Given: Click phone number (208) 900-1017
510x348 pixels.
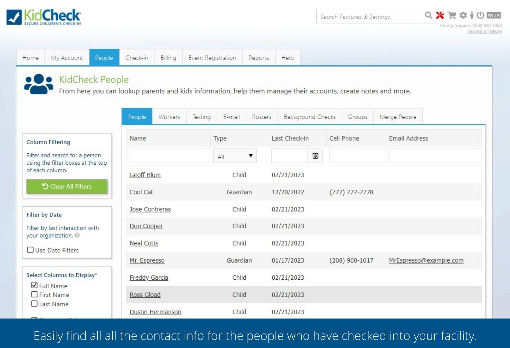Looking at the screenshot, I should 351,260.
